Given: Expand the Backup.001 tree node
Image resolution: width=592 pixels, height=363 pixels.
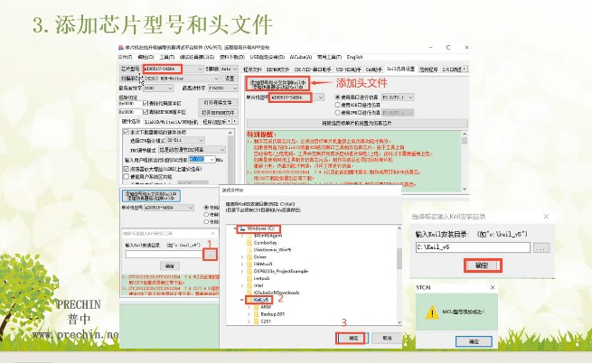Looking at the screenshot, I should tap(249, 314).
